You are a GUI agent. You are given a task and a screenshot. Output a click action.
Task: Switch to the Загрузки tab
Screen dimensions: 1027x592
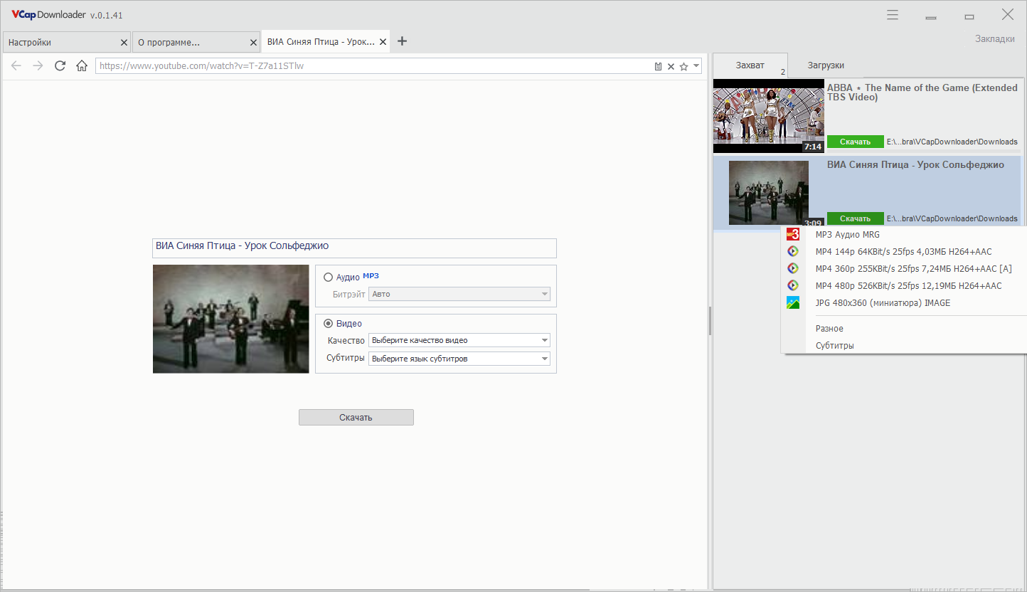click(826, 65)
